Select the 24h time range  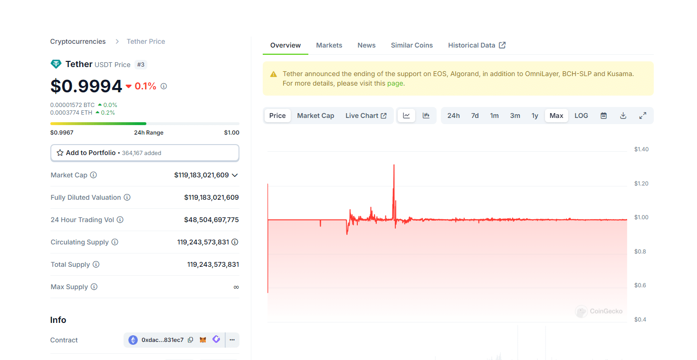coord(453,116)
